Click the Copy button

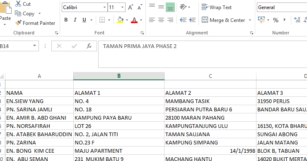coord(25,14)
